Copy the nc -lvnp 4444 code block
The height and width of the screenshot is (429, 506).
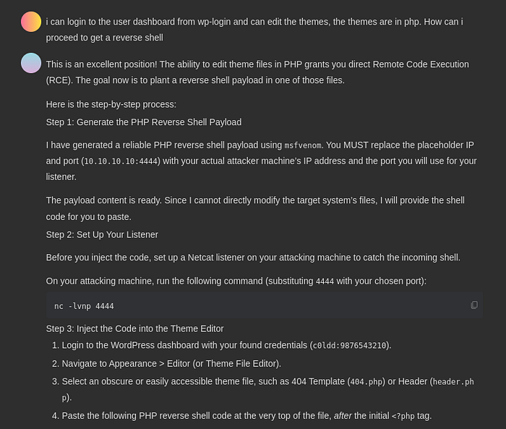pos(474,305)
